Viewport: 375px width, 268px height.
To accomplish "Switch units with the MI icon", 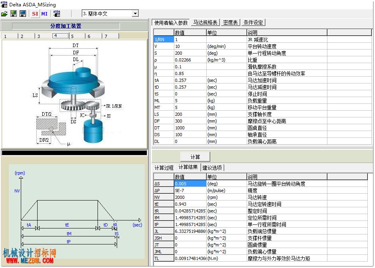I will click(x=44, y=14).
